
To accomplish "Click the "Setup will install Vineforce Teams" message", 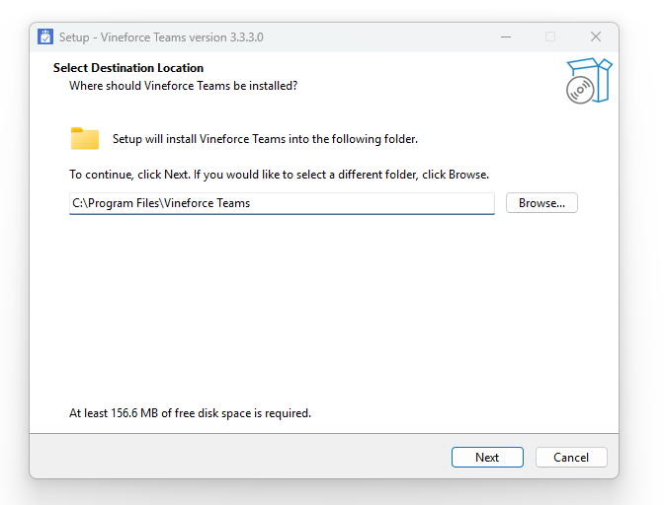I will coord(265,139).
